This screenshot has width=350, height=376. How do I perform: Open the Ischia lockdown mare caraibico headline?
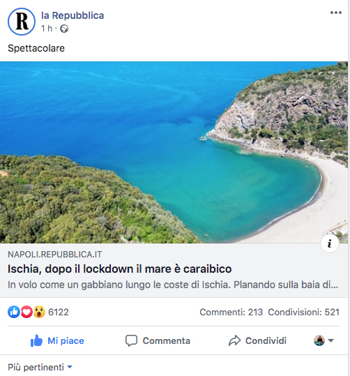point(120,269)
